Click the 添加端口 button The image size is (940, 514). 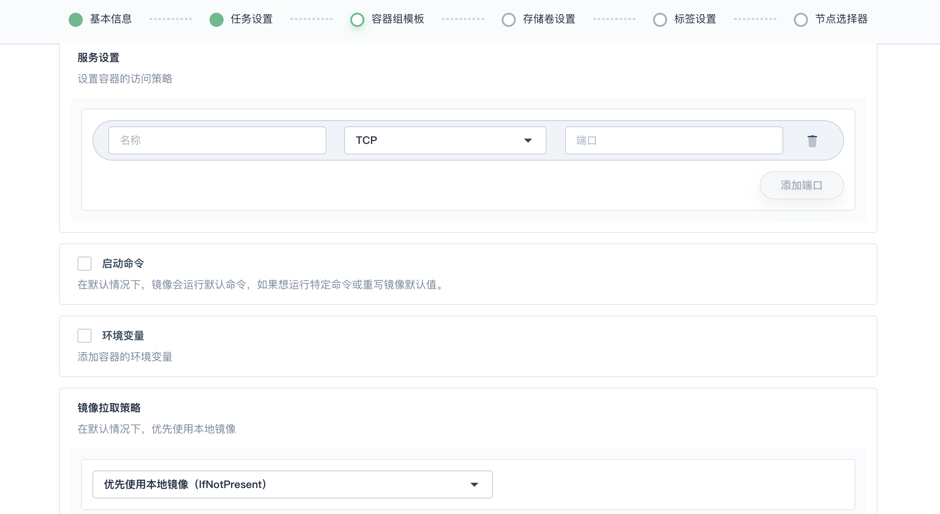tap(801, 185)
